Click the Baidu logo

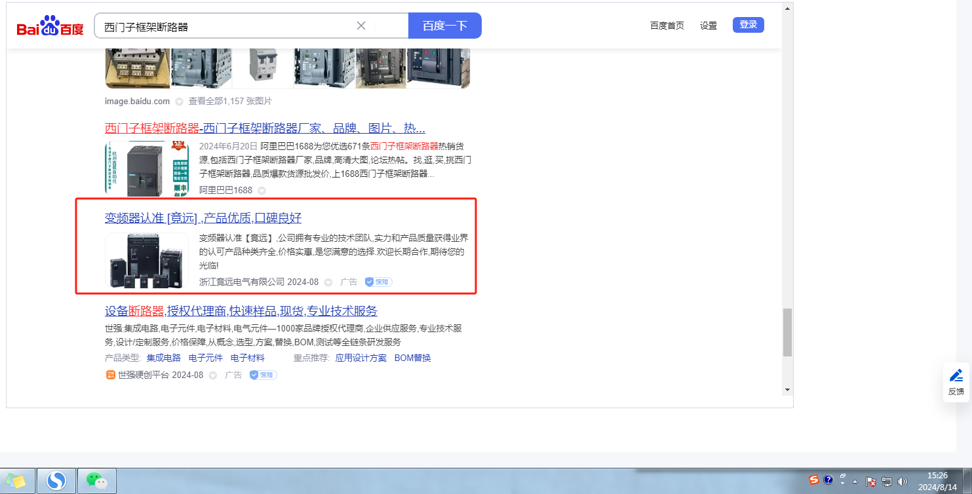[x=50, y=26]
